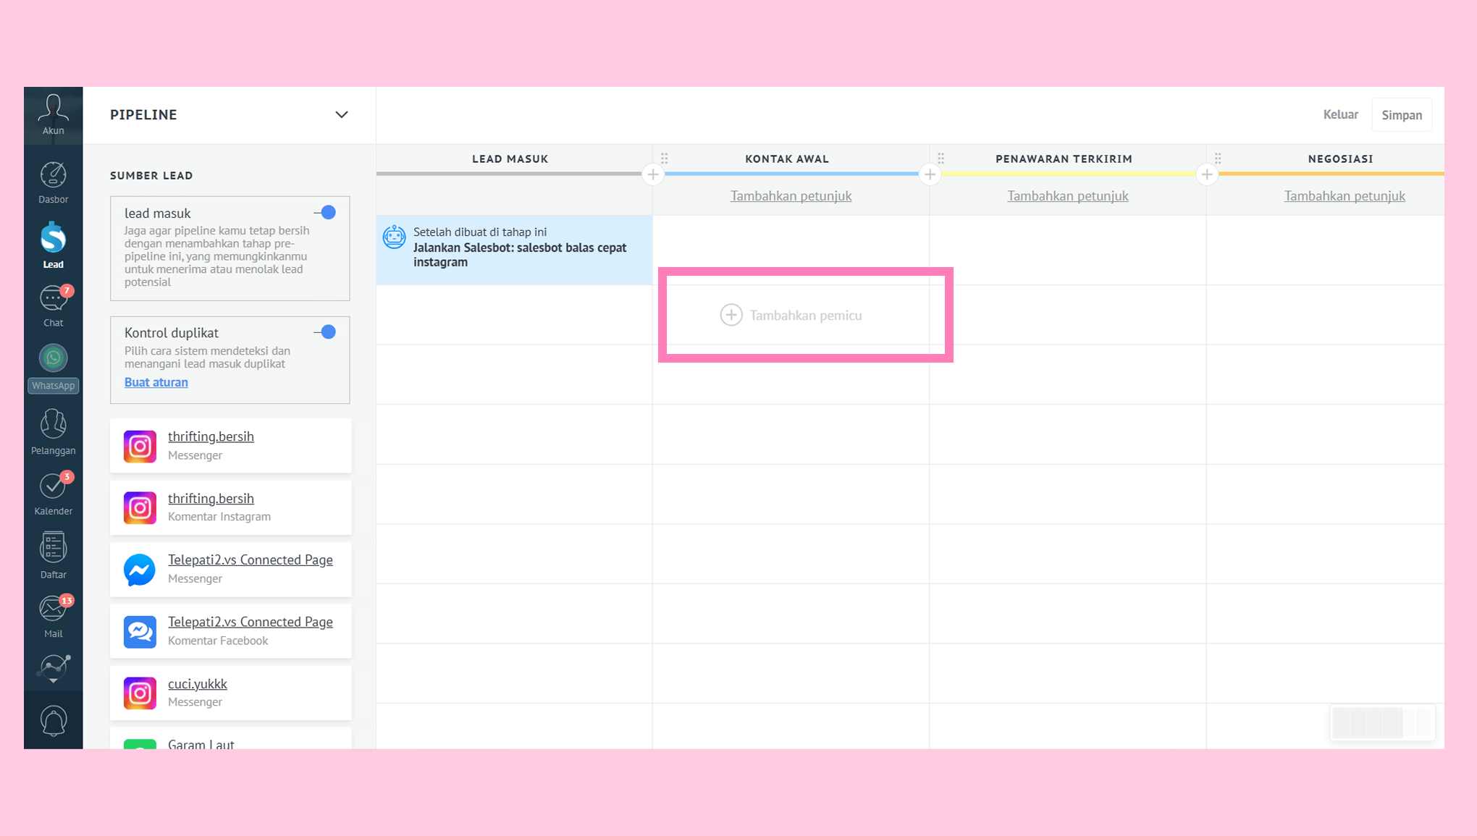Click the Simpan button

coord(1401,115)
